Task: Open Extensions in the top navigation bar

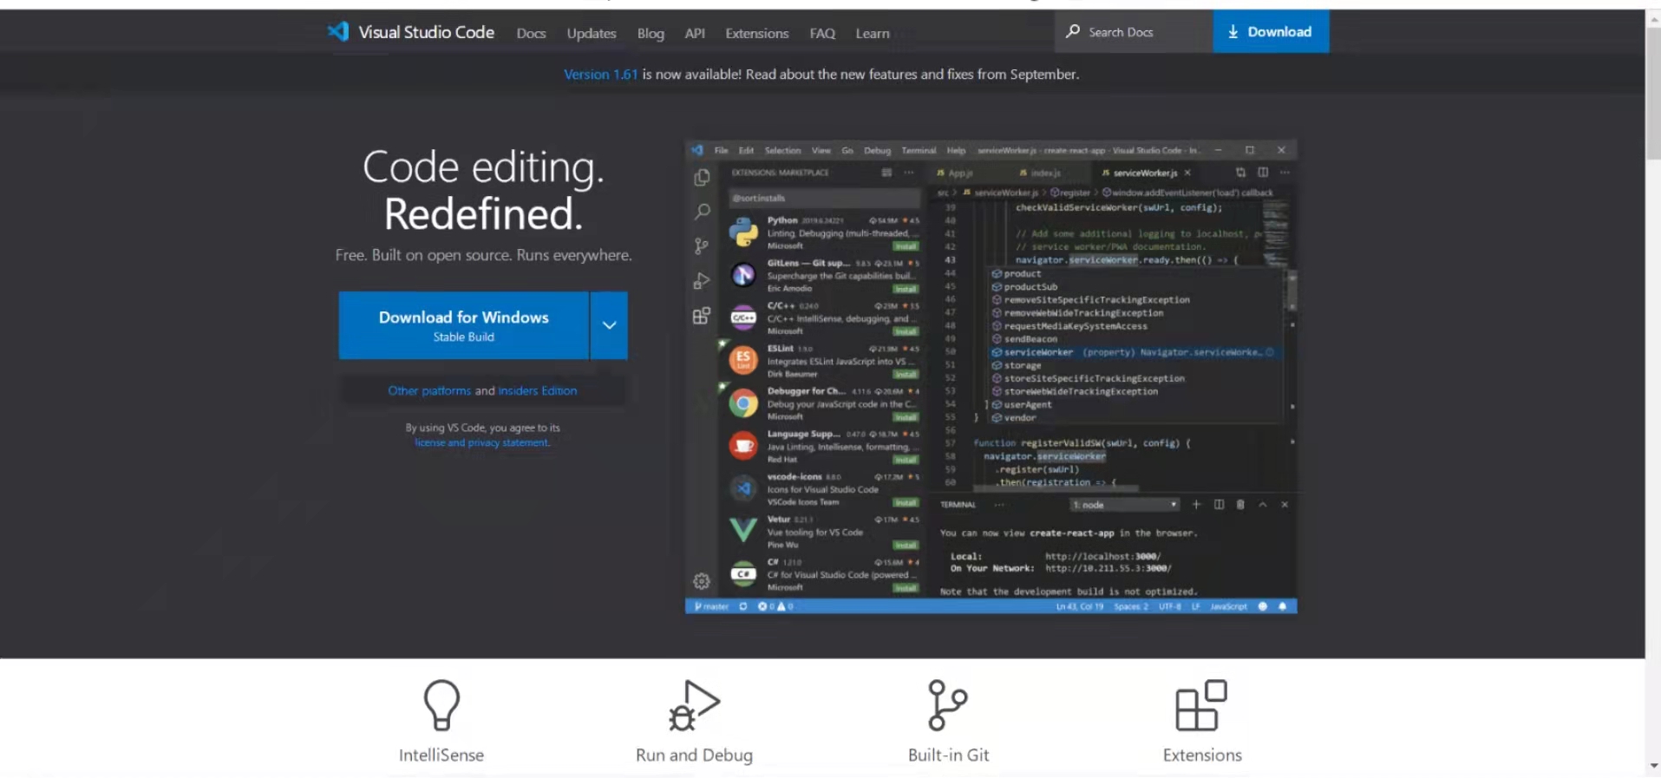Action: pos(757,33)
